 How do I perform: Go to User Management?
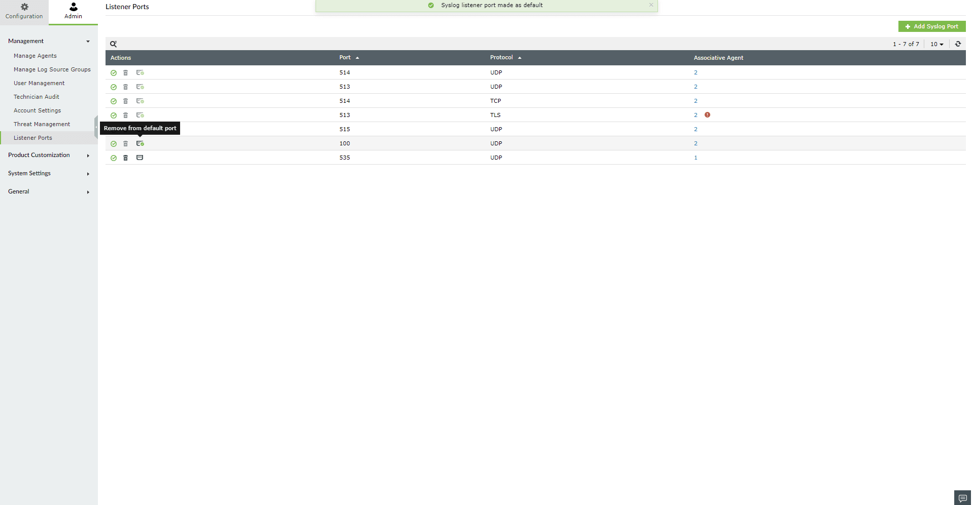point(39,83)
